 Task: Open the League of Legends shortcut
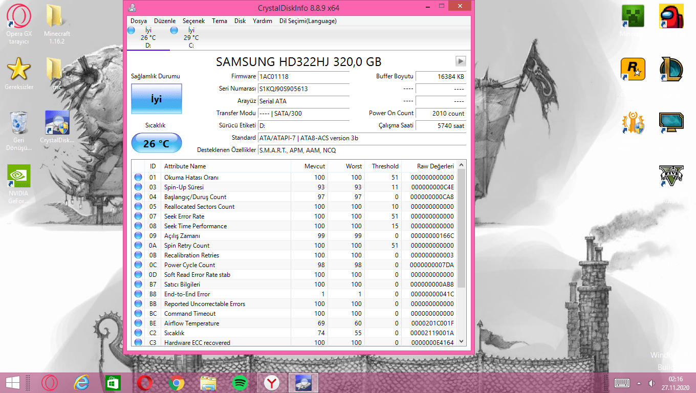(671, 69)
